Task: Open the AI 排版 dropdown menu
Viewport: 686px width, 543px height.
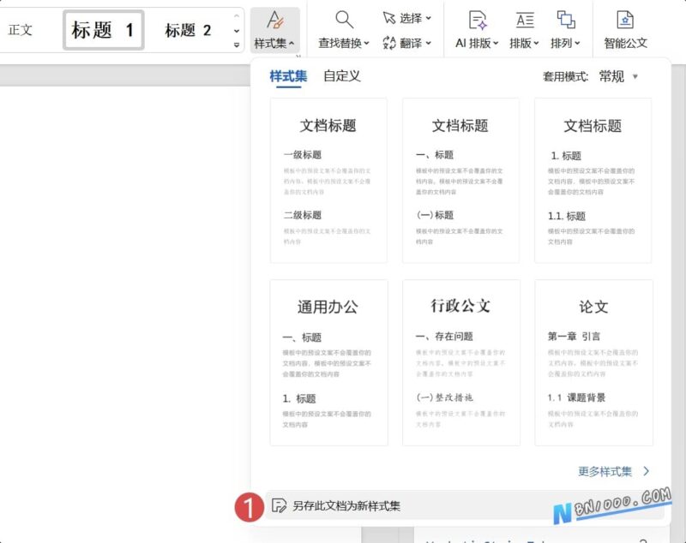Action: (x=477, y=43)
